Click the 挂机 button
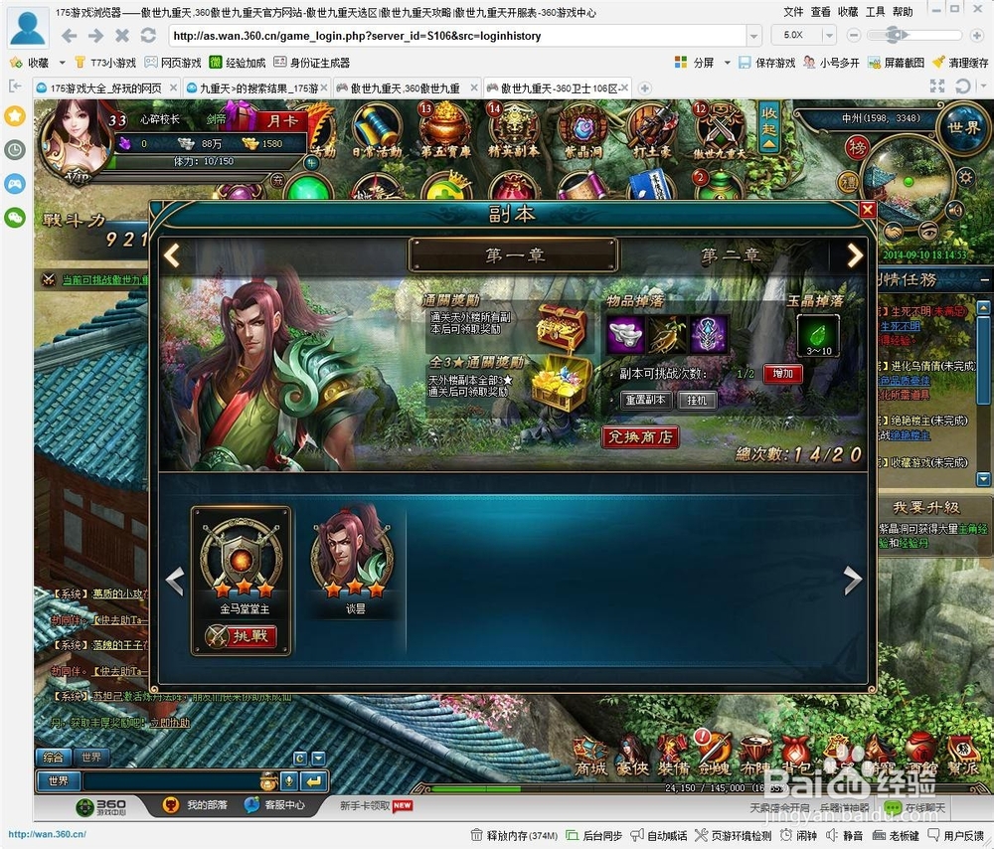The image size is (994, 849). click(x=697, y=400)
